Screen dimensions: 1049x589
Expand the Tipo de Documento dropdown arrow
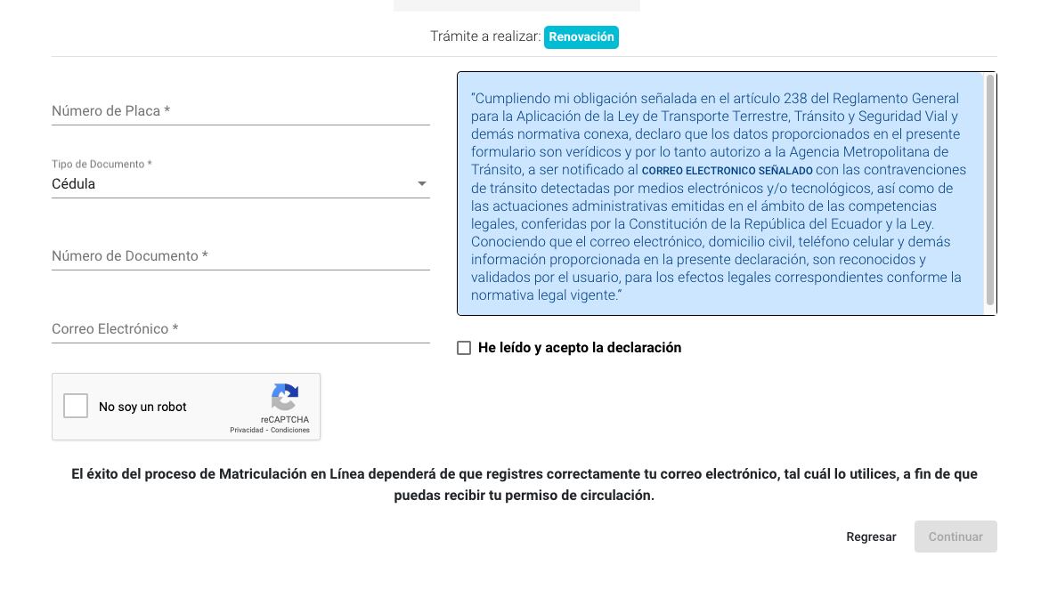click(x=422, y=184)
